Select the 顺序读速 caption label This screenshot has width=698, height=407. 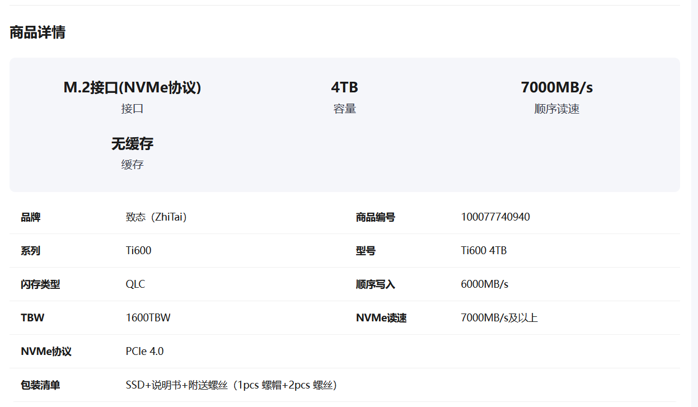(556, 109)
